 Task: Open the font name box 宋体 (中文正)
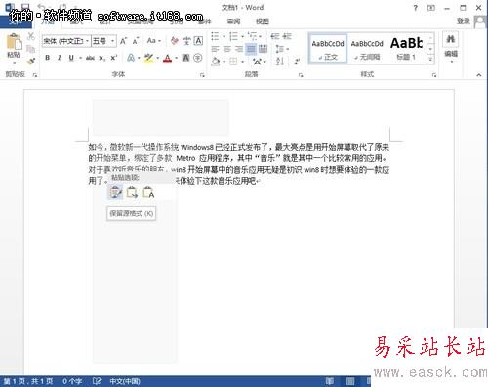[66, 41]
